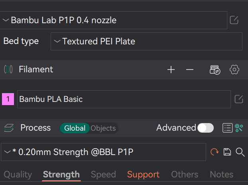Edit the printer preset

tap(234, 20)
